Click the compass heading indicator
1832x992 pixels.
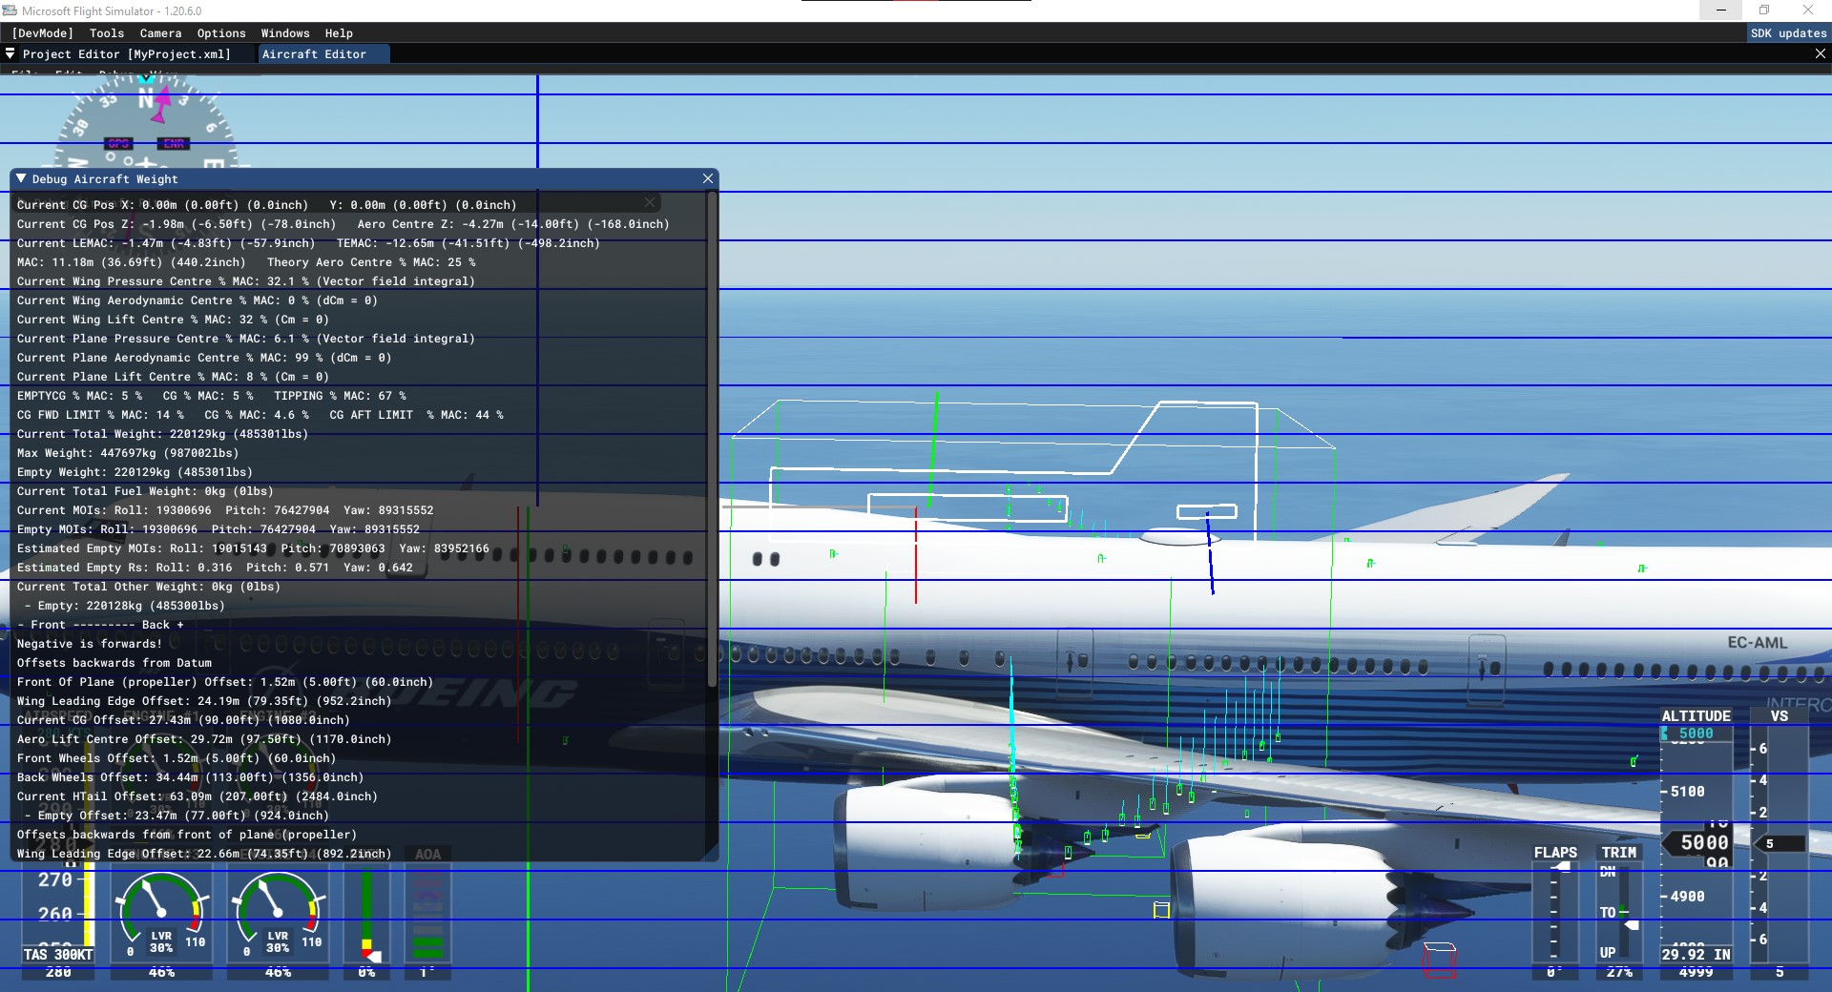[145, 124]
